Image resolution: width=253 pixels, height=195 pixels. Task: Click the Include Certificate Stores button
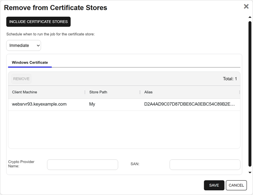pyautogui.click(x=38, y=22)
